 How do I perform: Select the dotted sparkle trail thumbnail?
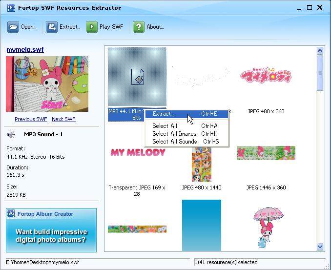tap(201, 77)
